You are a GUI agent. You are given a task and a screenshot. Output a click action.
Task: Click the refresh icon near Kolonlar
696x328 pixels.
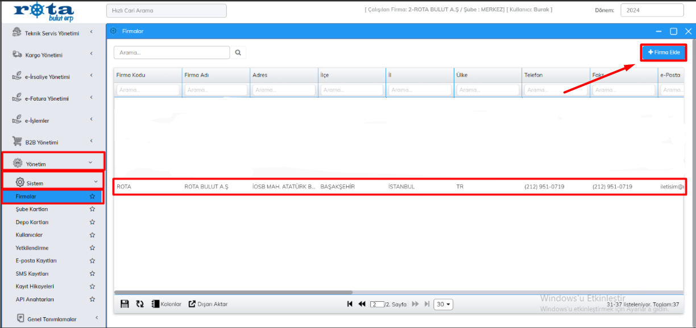click(x=140, y=304)
